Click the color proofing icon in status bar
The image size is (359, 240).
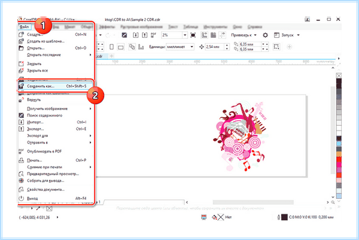coord(204,217)
